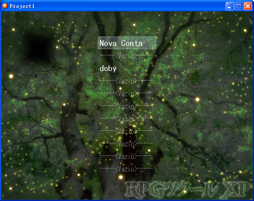Screen dimensions: 254x201
Task: Select the Nova Conta menu option
Action: click(x=127, y=43)
